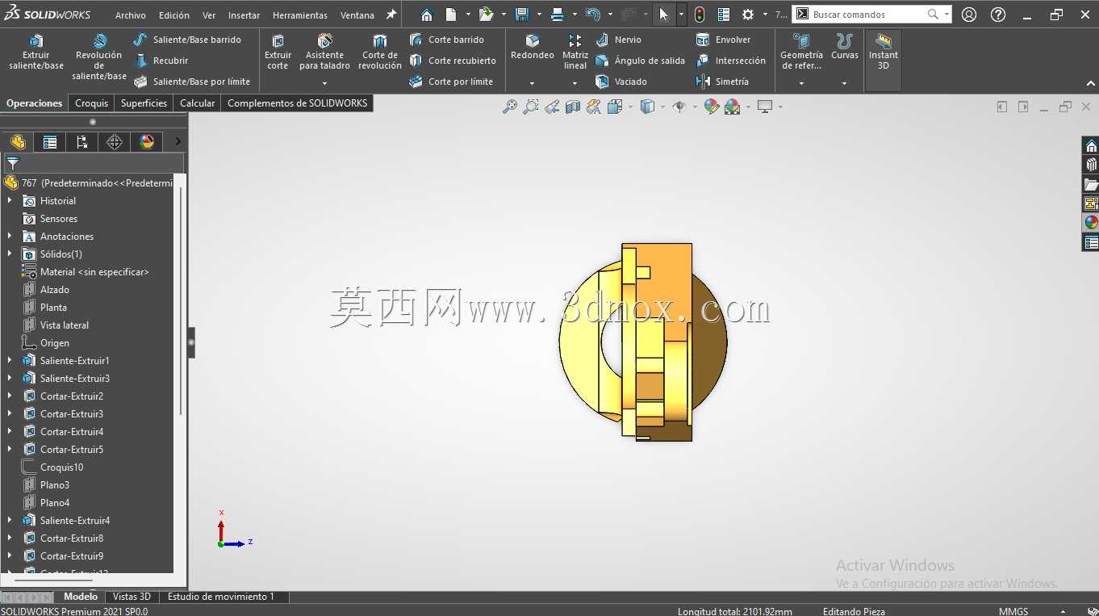The image size is (1099, 616).
Task: Switch to the Croquis tab
Action: click(91, 103)
